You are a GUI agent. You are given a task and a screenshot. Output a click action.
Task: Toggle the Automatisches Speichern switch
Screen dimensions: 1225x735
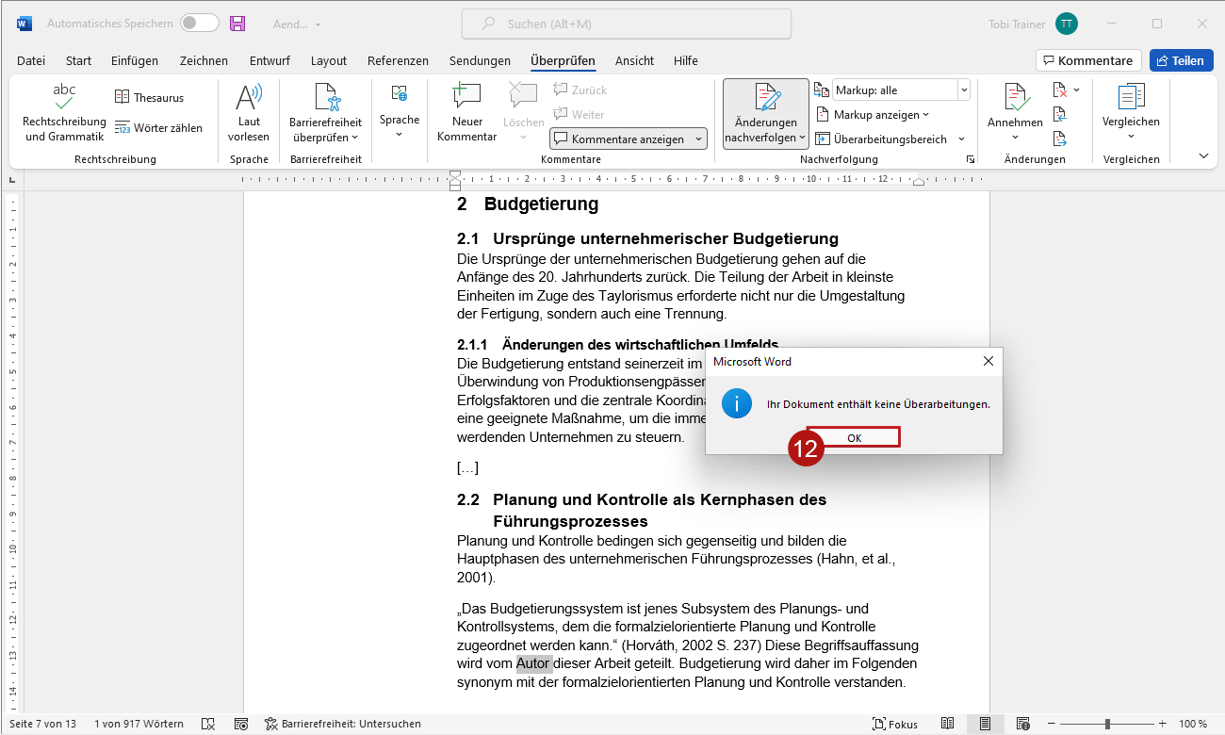199,24
